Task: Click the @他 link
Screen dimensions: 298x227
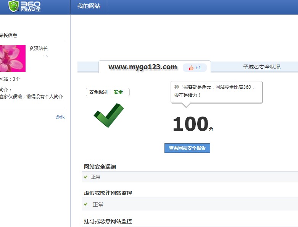Action: 60,117
